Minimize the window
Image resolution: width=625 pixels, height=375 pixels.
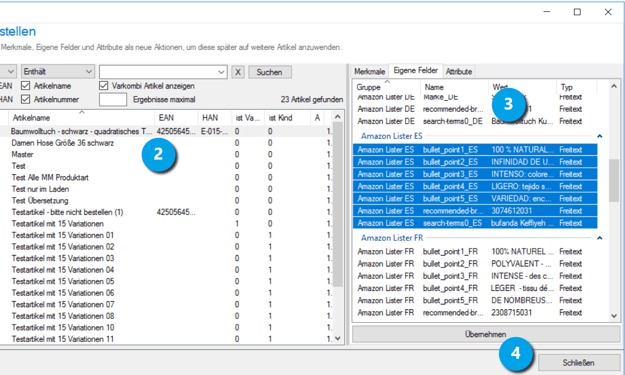pyautogui.click(x=546, y=12)
